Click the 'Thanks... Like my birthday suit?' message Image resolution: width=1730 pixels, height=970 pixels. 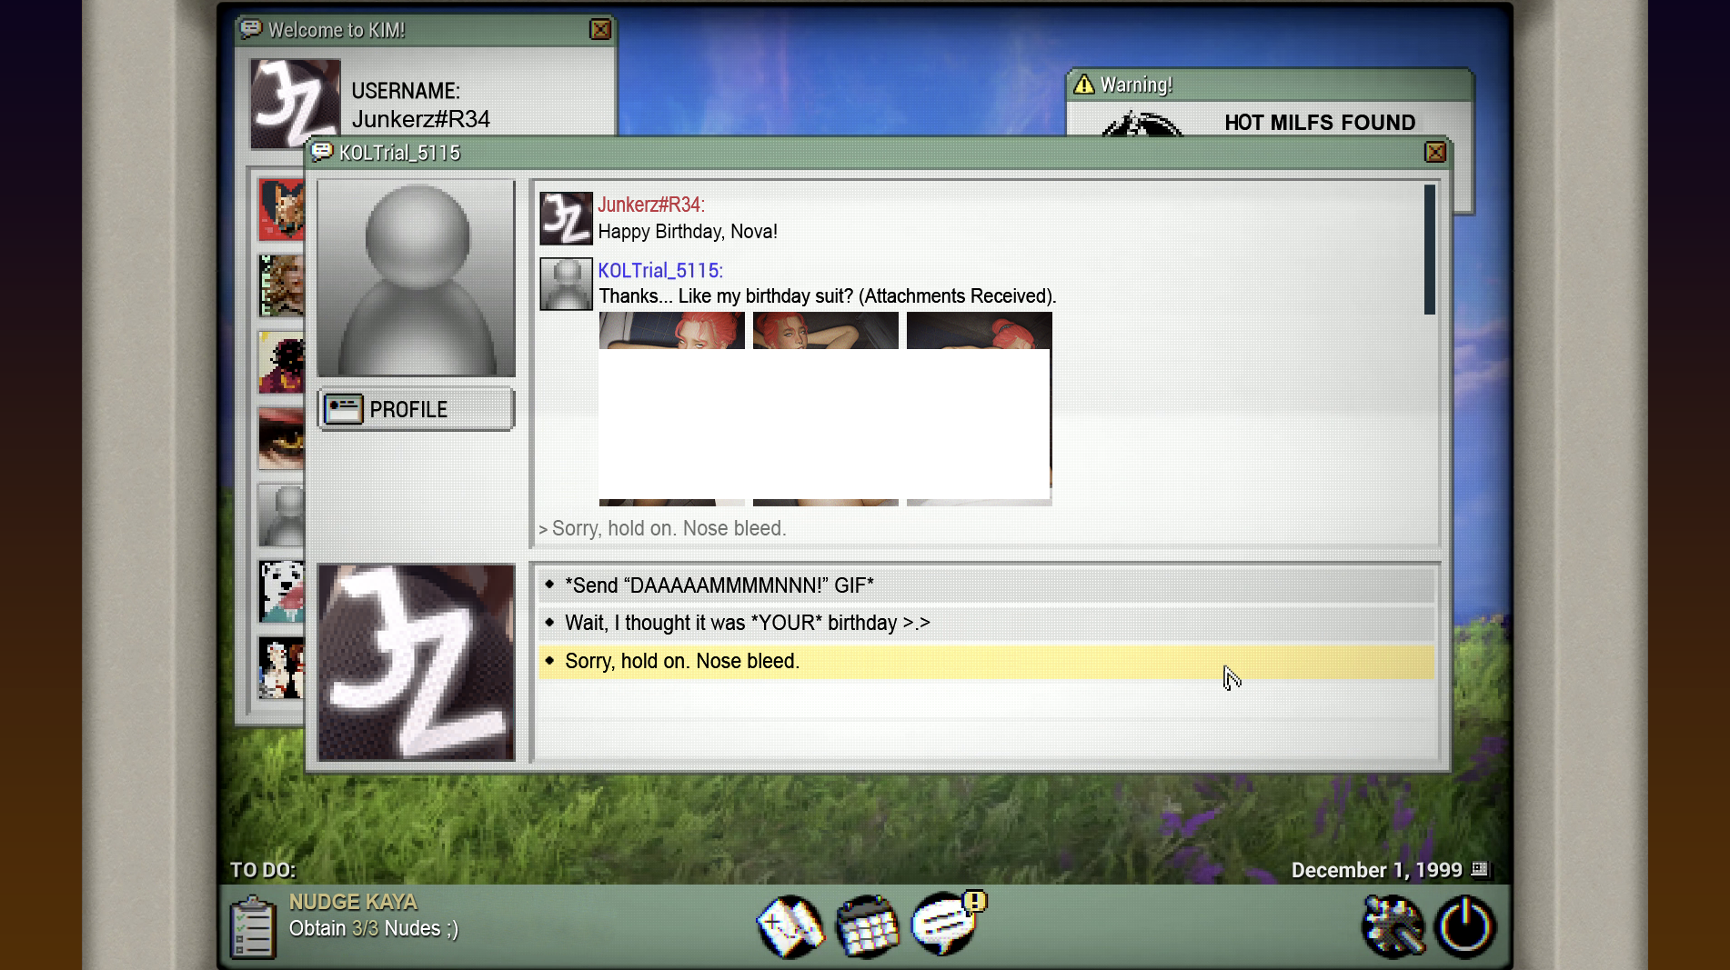pyautogui.click(x=827, y=295)
